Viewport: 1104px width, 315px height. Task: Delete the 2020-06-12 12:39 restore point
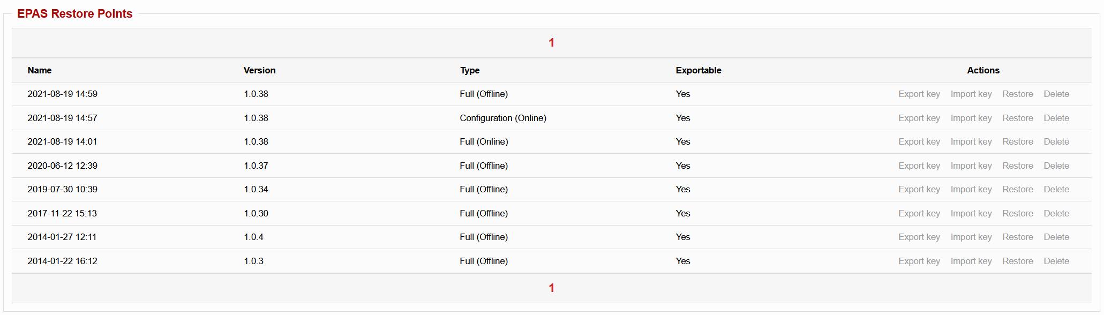click(1056, 166)
